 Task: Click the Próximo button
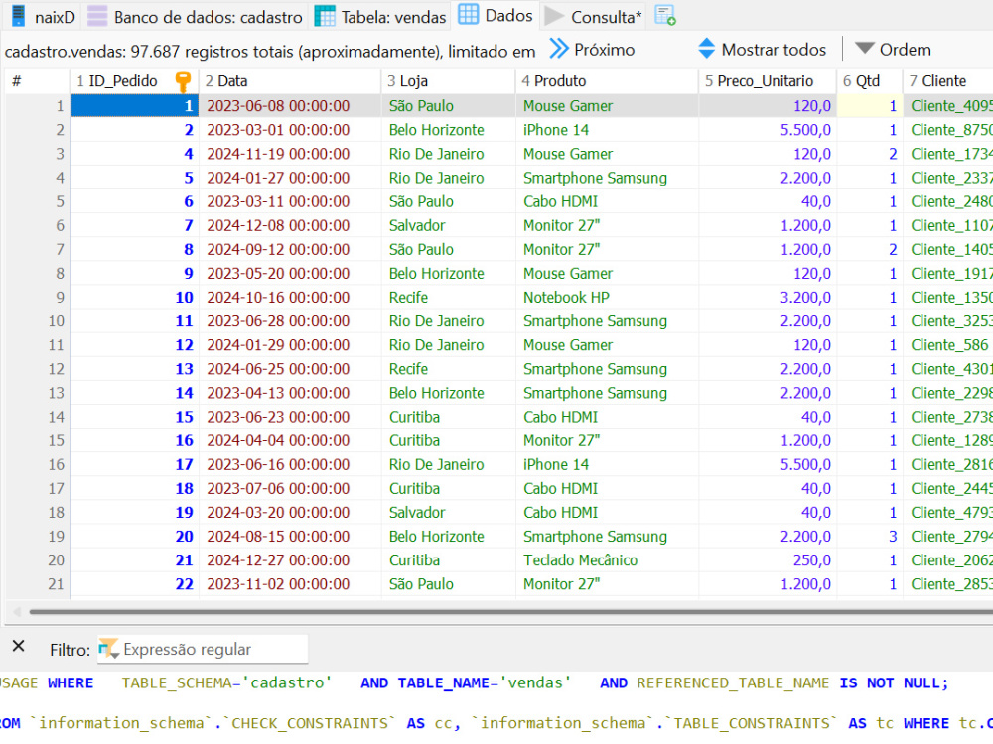(x=592, y=50)
